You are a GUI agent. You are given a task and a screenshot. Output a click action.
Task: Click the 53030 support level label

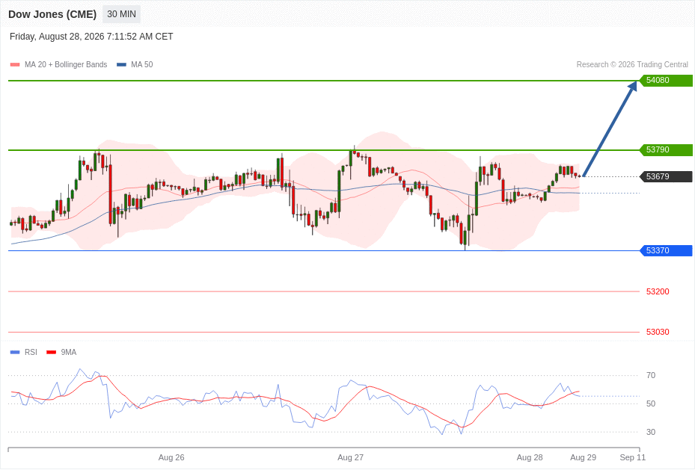click(x=658, y=332)
